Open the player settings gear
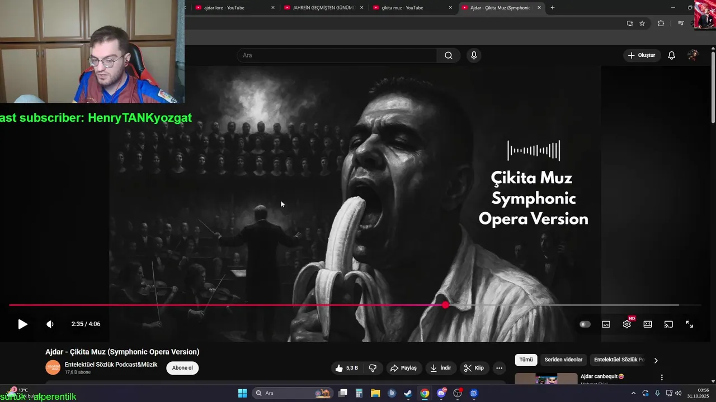 (627, 324)
